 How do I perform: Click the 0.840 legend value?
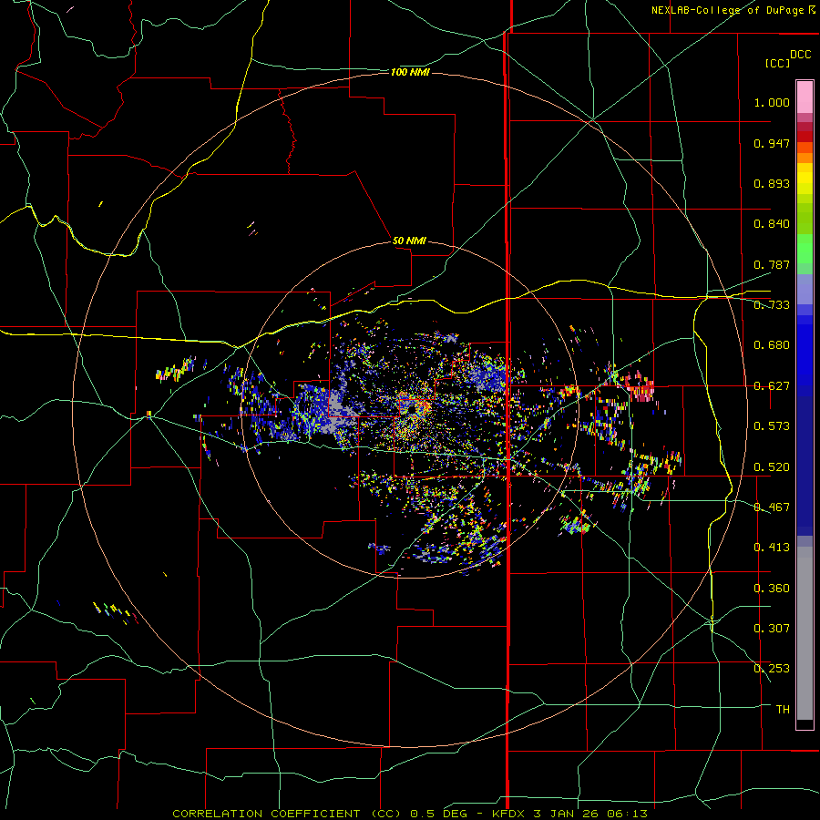pos(772,224)
